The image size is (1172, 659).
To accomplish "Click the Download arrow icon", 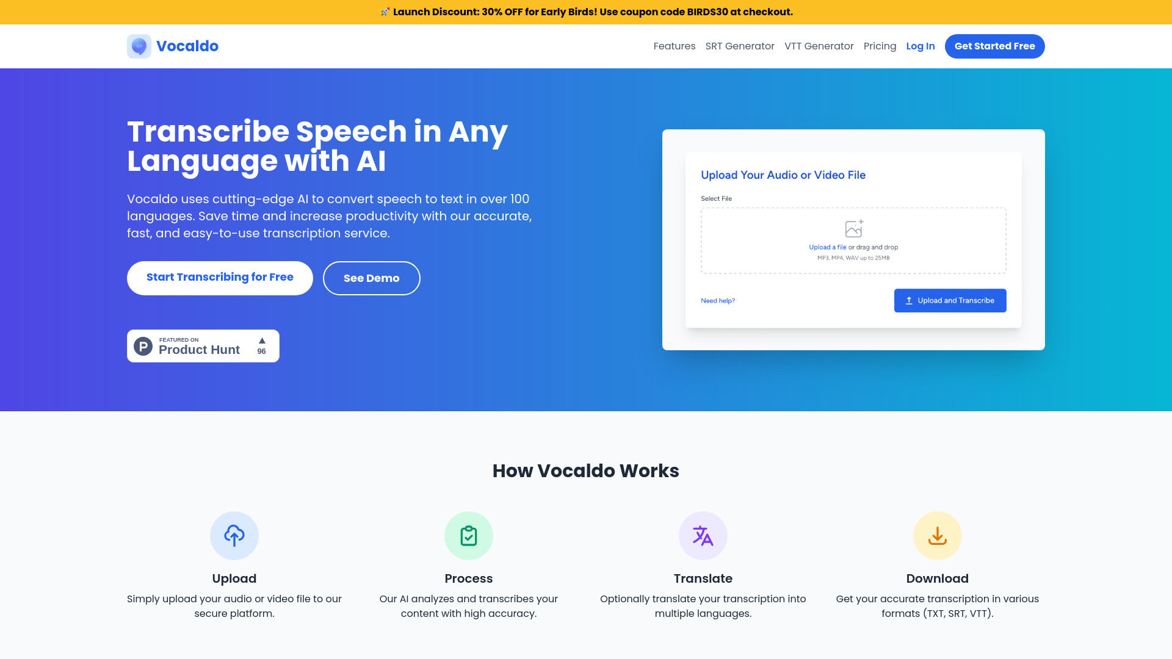I will 938,535.
